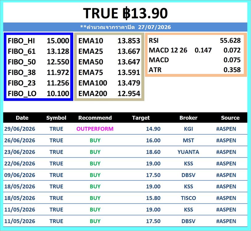Viewport: 251px width, 231px height.
Task: Select the closing price date 27/07/2026 banner
Action: 125,27
